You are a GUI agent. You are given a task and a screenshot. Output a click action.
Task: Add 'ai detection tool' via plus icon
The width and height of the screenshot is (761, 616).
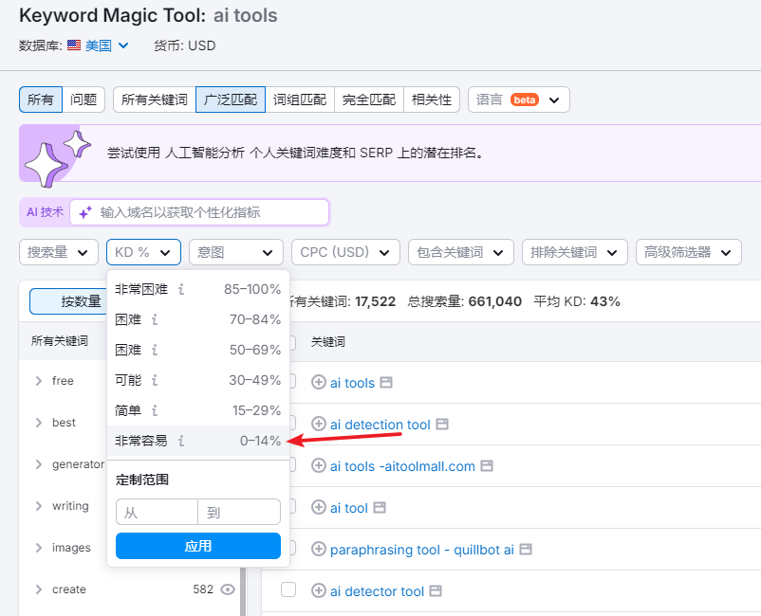click(x=319, y=424)
